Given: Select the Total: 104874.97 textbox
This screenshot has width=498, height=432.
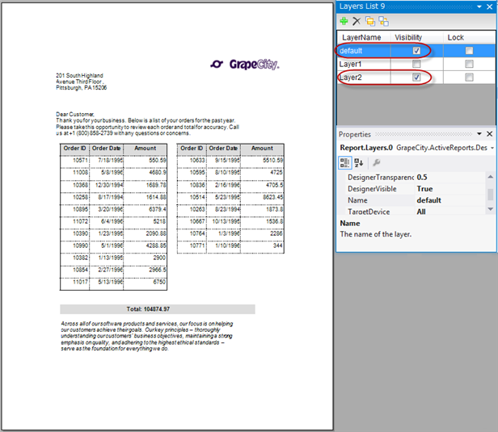Looking at the screenshot, I should click(x=158, y=309).
